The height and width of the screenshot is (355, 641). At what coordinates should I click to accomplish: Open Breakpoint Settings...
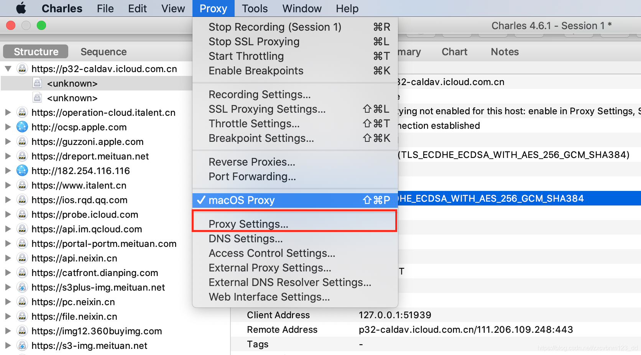295,138
